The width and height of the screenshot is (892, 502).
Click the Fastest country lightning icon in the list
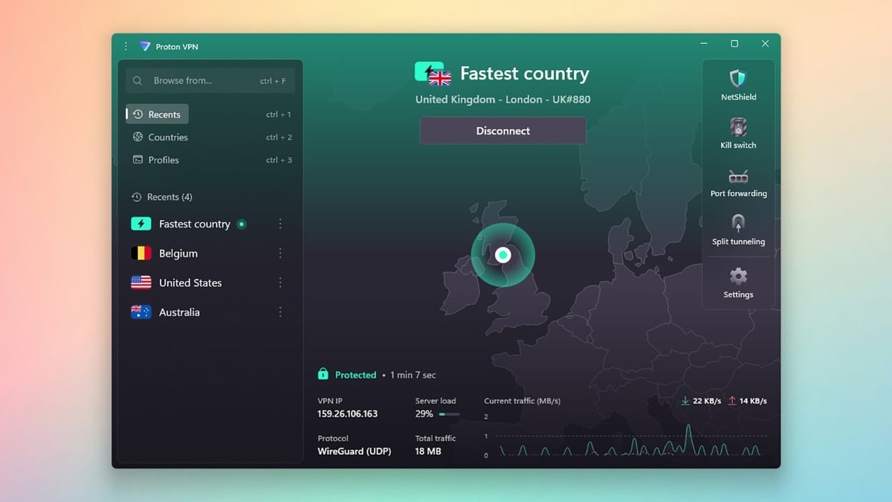[x=140, y=224]
